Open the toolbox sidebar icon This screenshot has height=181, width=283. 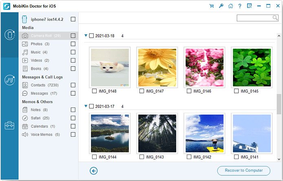click(x=9, y=125)
